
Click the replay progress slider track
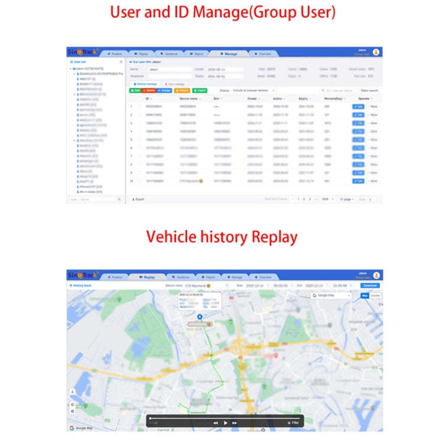[x=225, y=418]
